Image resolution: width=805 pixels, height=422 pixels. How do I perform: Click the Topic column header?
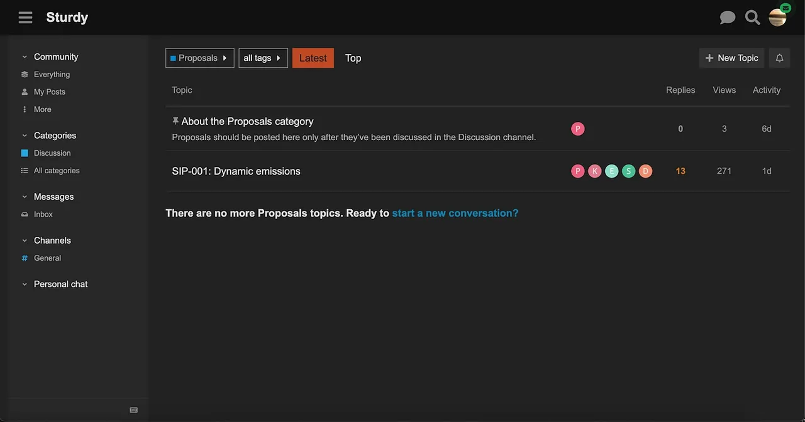tap(182, 90)
